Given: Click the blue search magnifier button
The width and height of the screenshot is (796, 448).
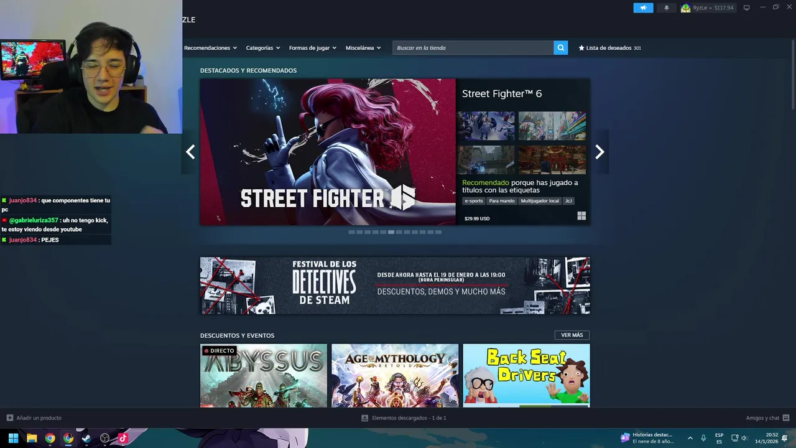Looking at the screenshot, I should [x=560, y=48].
